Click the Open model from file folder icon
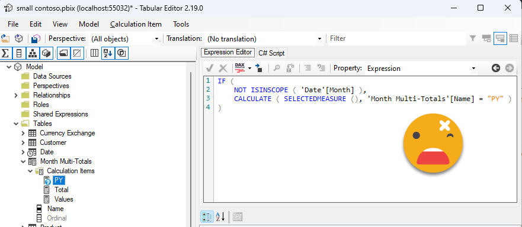Screen dimensions: 522x227 5,38
